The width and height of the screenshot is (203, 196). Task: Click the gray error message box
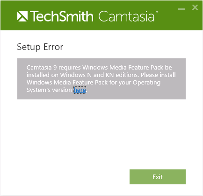(x=101, y=79)
